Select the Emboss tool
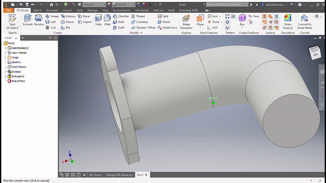 click(x=68, y=16)
